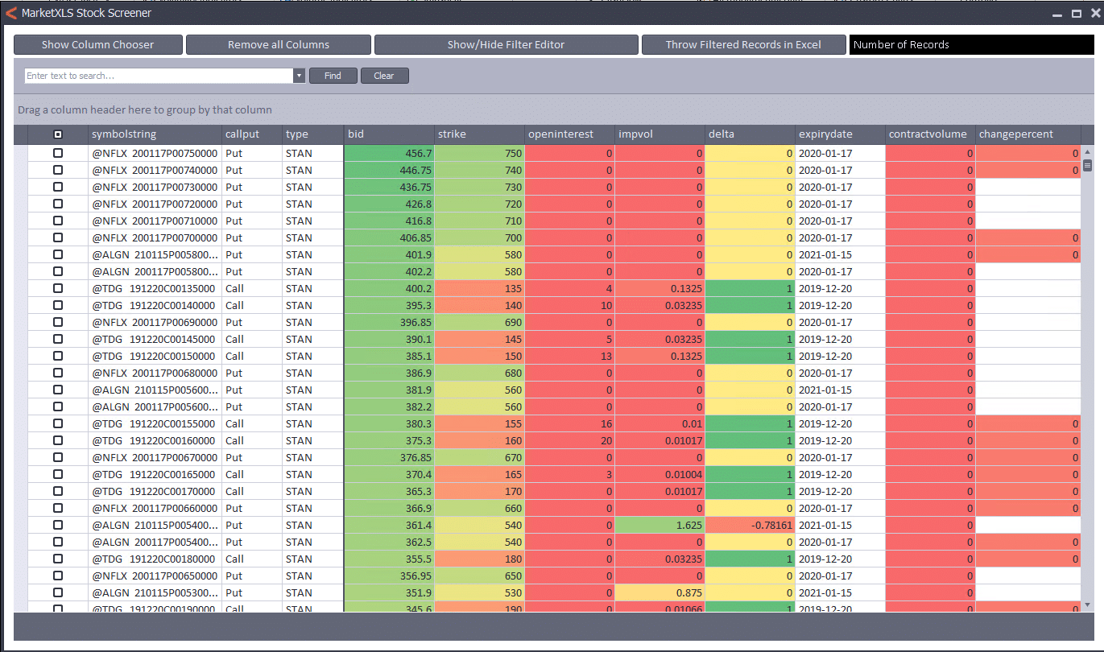1104x652 pixels.
Task: Click impvol cell 0.01004
Action: (x=660, y=474)
